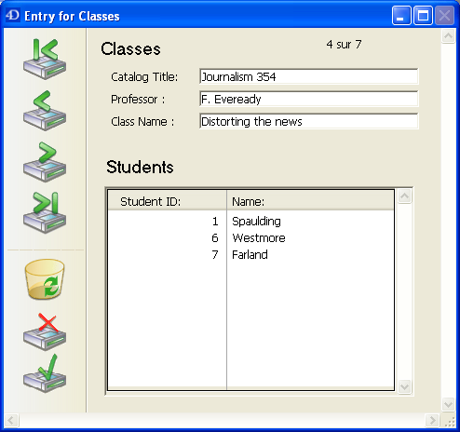The width and height of the screenshot is (460, 432).
Task: Click Students list scroll down arrow
Action: coord(405,386)
